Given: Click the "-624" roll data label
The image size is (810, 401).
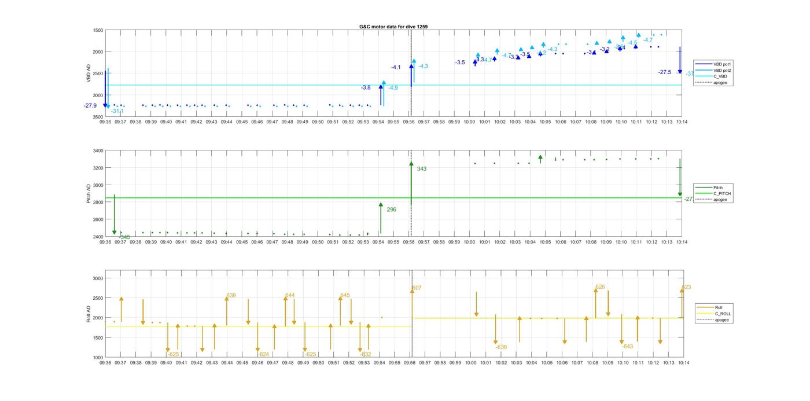Looking at the screenshot, I should 263,355.
